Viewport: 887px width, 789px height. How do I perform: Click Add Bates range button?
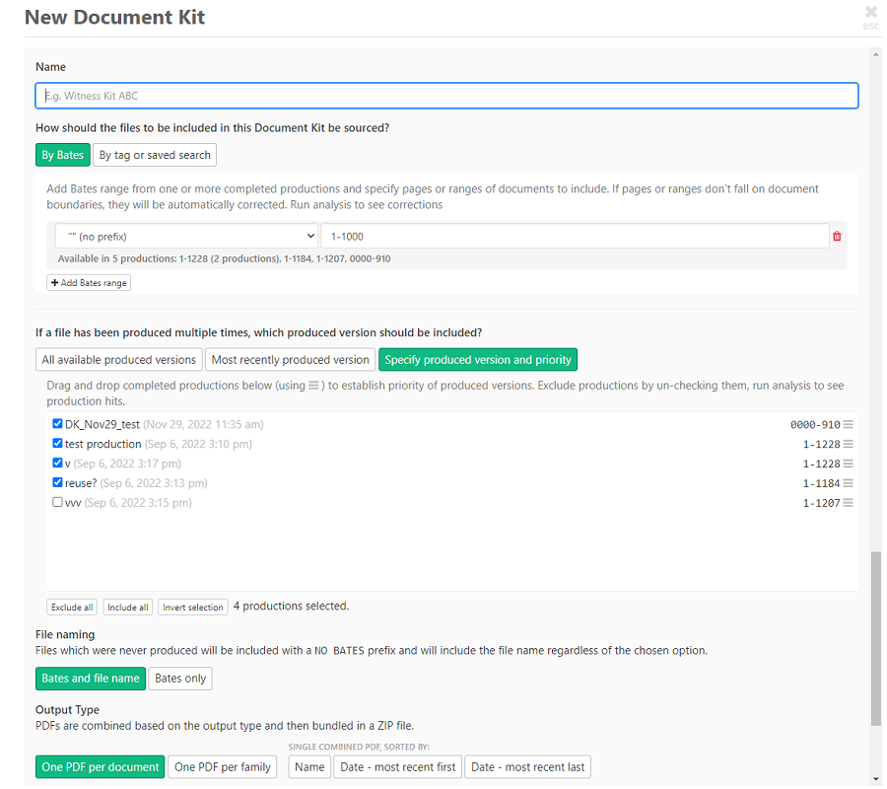click(89, 283)
